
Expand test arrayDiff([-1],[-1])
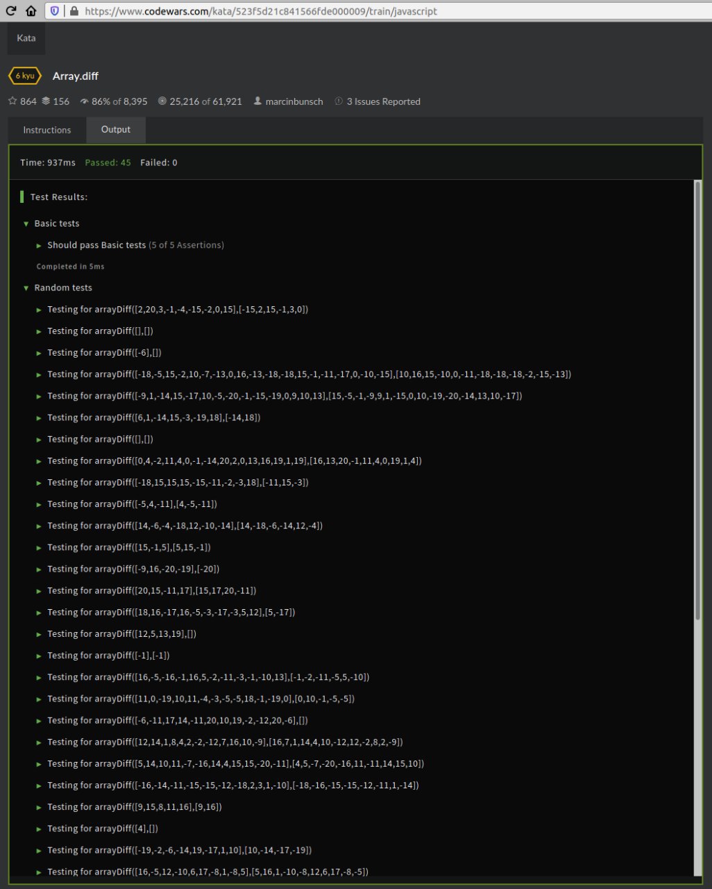[x=40, y=656]
